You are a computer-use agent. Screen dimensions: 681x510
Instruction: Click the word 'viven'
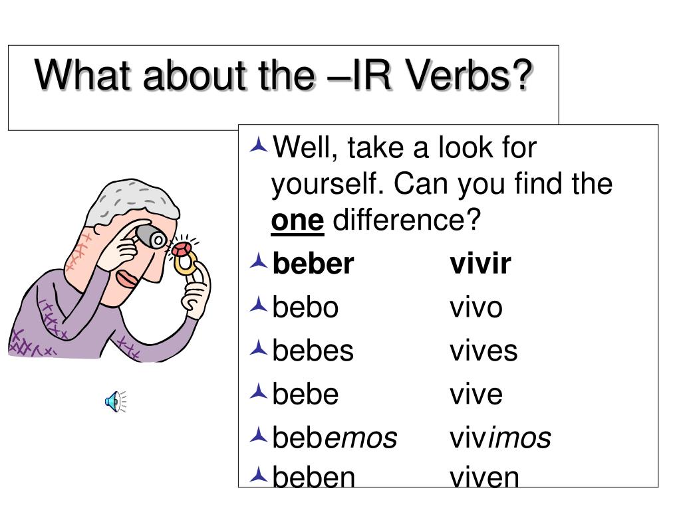point(484,477)
